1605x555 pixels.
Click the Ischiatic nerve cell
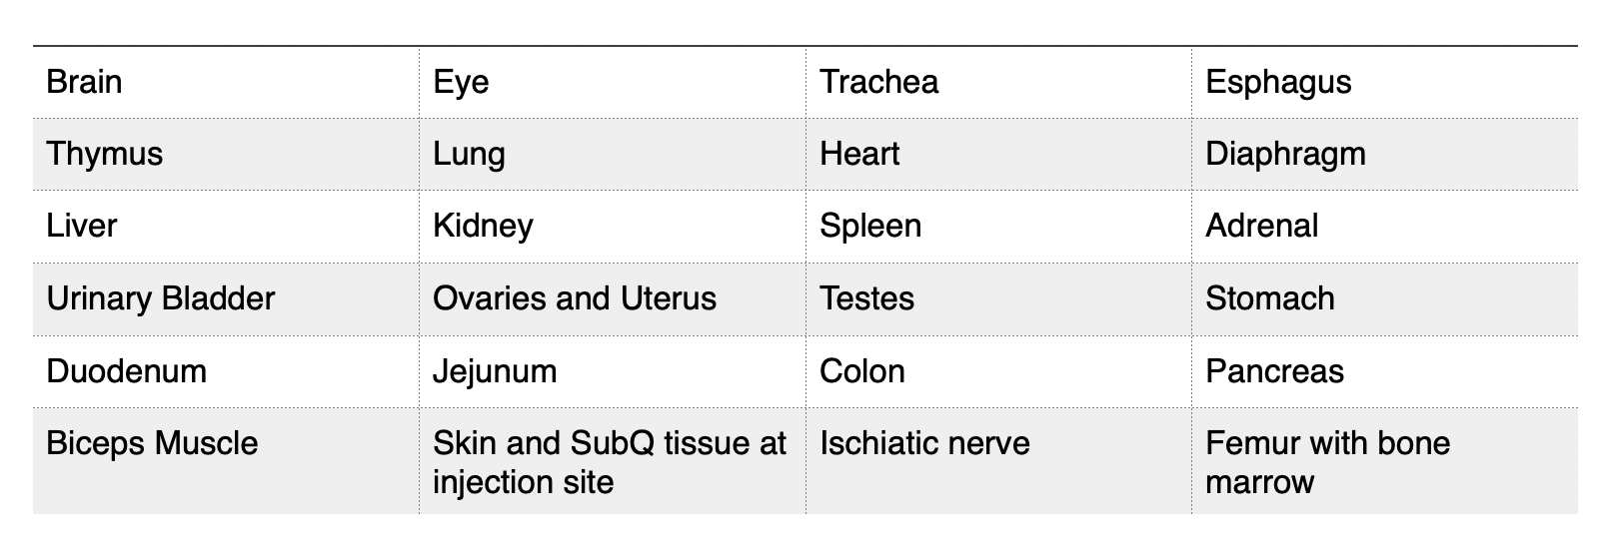coord(924,443)
